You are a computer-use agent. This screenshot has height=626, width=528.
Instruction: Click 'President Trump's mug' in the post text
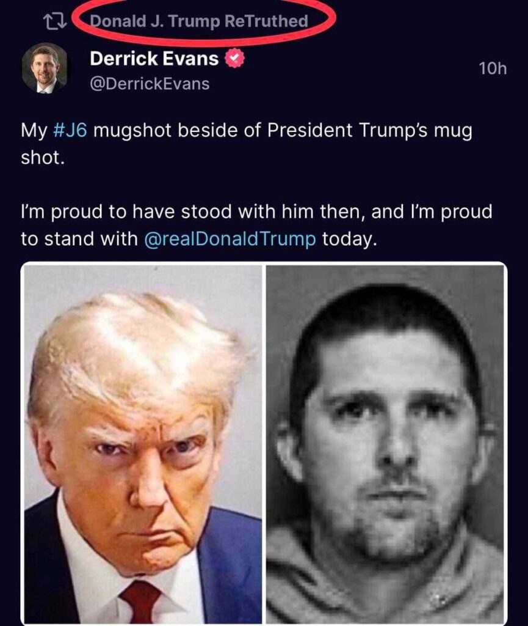click(x=369, y=131)
